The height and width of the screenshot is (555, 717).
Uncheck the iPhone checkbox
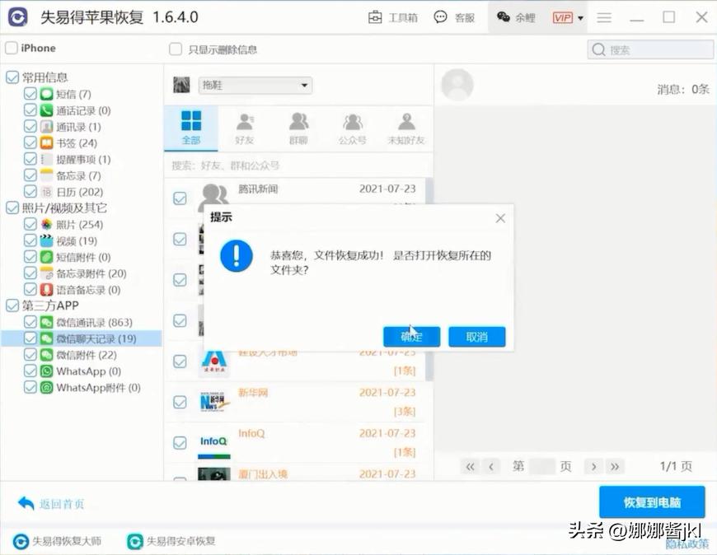pyautogui.click(x=9, y=48)
